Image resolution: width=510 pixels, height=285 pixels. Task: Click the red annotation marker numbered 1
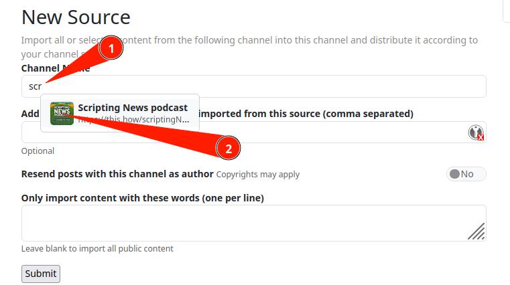(x=111, y=48)
